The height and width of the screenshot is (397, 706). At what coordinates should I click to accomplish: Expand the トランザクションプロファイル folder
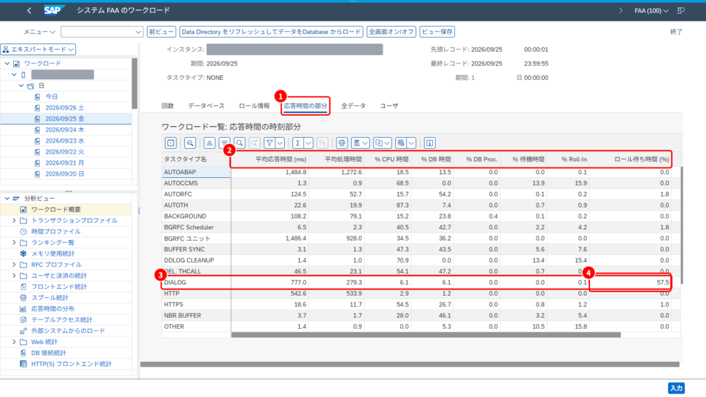(14, 221)
